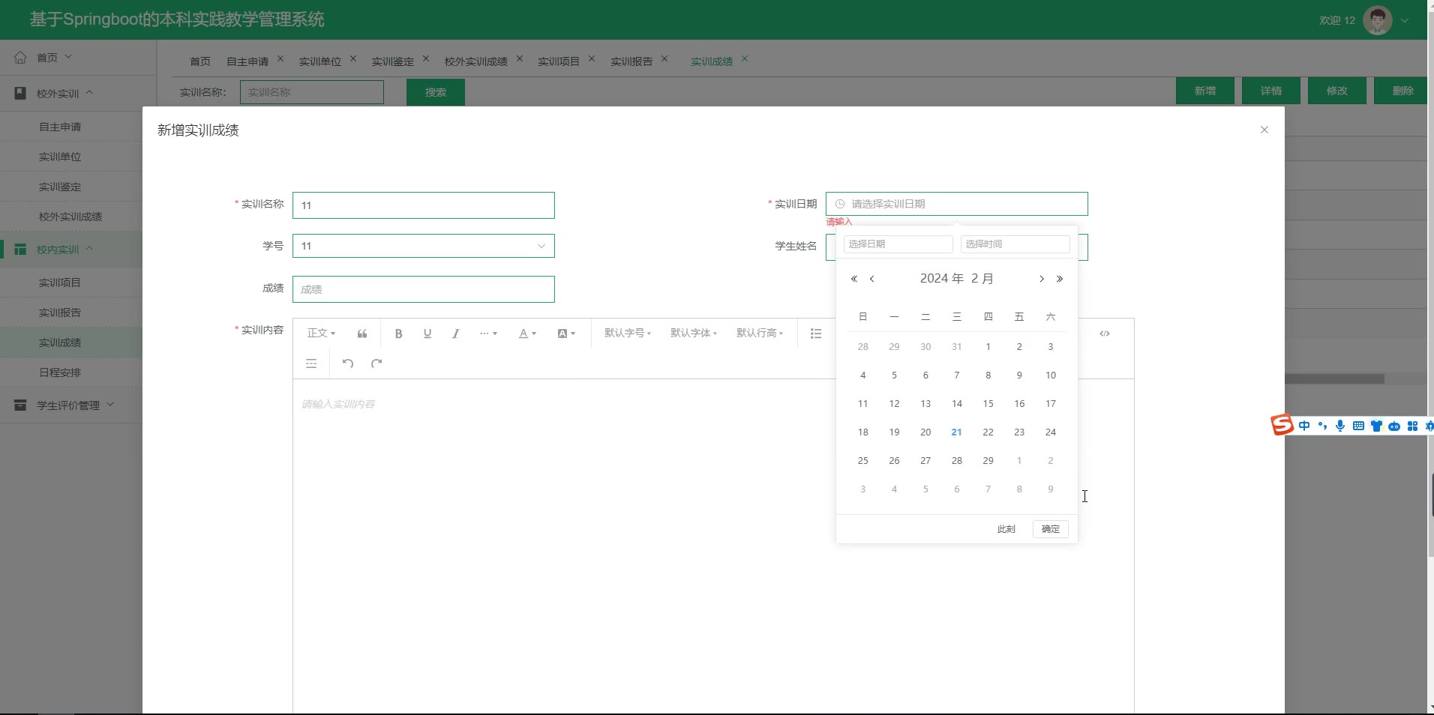Open the 默认字号 font size dropdown
This screenshot has width=1434, height=715.
pos(627,334)
